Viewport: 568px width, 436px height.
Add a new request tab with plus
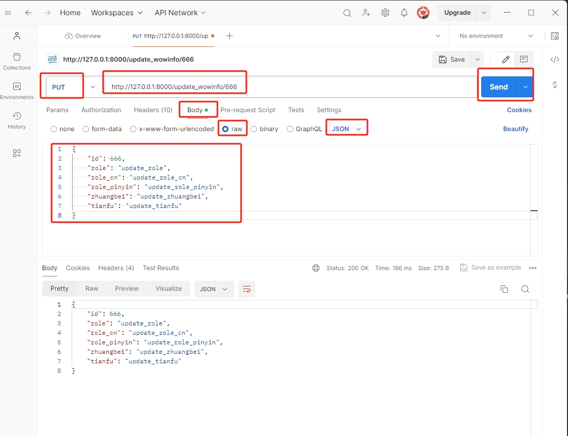[230, 36]
